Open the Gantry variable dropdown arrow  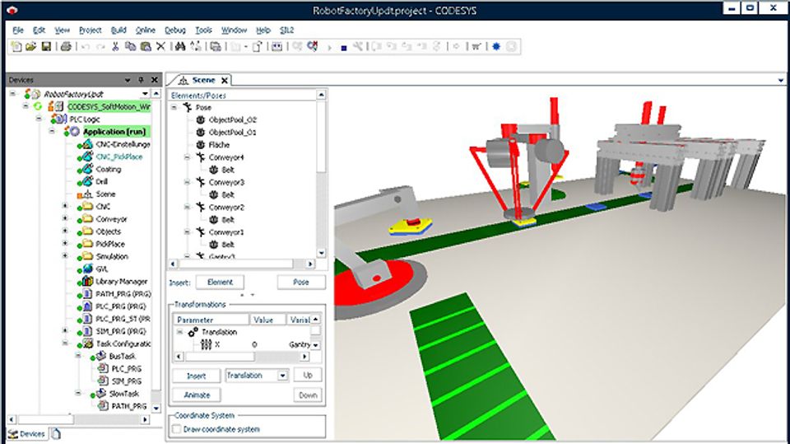(316, 345)
